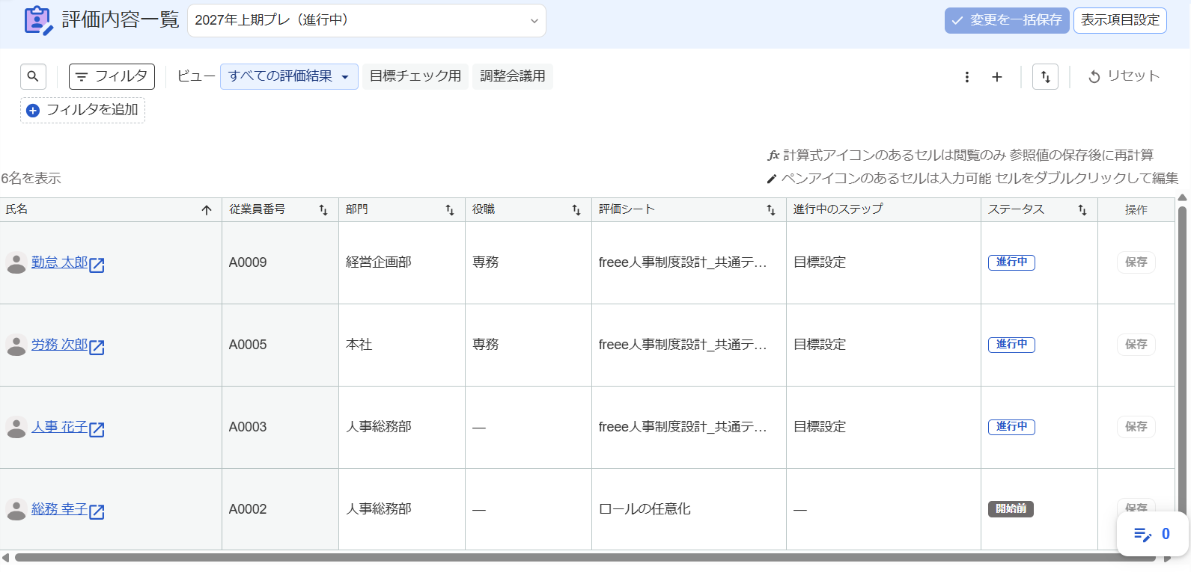This screenshot has height=572, width=1191.
Task: Select 経営企画部 department cell
Action: point(402,263)
